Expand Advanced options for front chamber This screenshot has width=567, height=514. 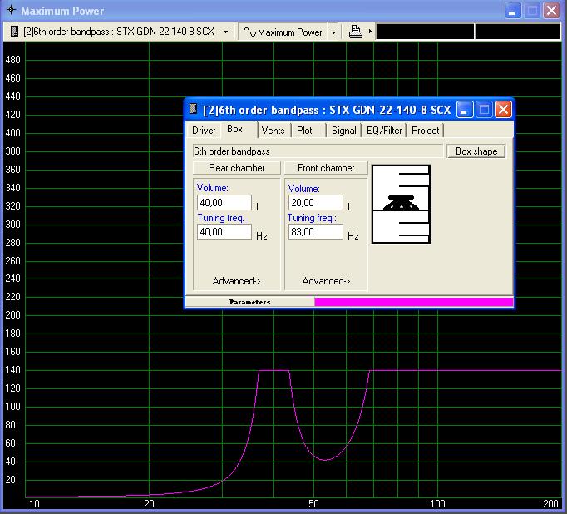pos(326,281)
